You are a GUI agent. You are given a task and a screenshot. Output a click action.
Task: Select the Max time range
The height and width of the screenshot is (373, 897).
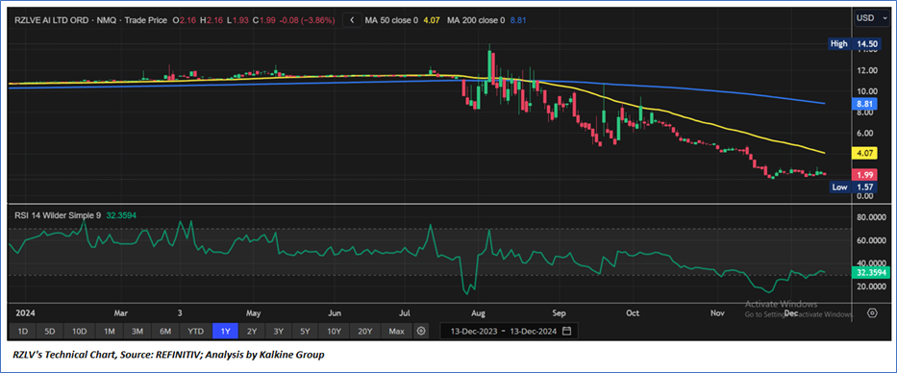pyautogui.click(x=396, y=332)
